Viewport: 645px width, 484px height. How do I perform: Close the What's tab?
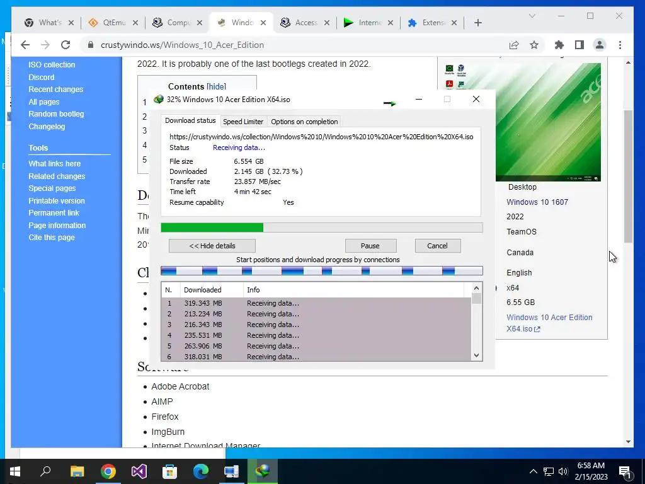tap(71, 23)
